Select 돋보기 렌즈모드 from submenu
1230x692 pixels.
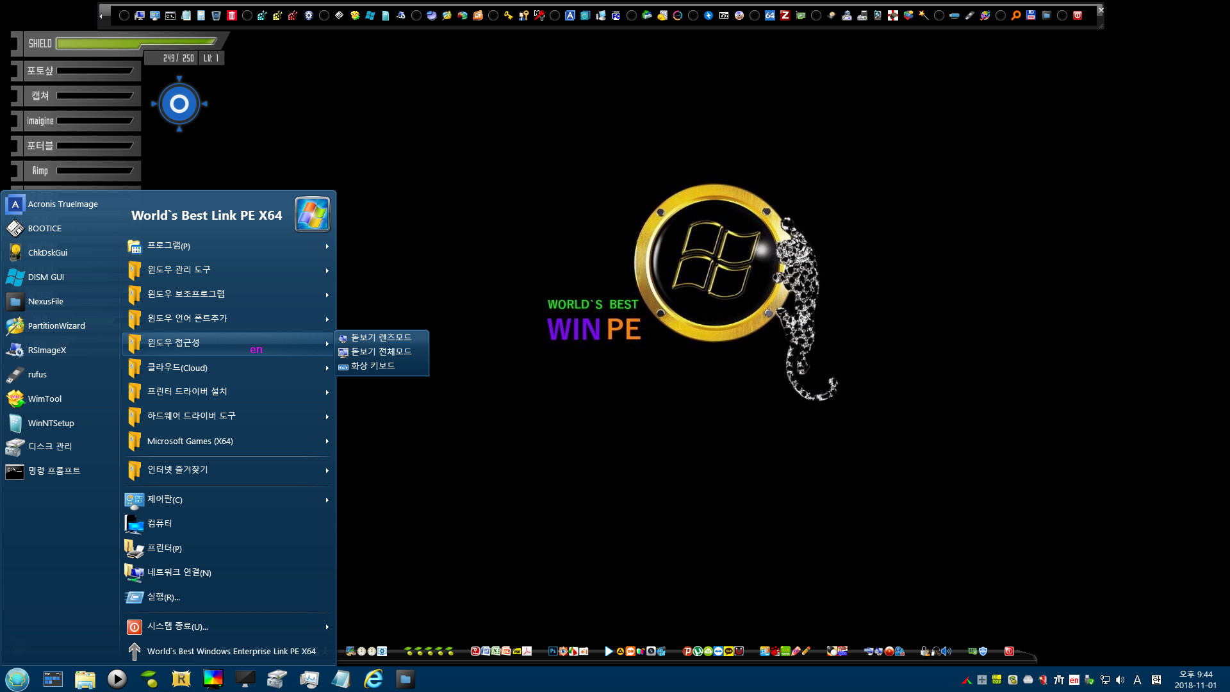382,338
